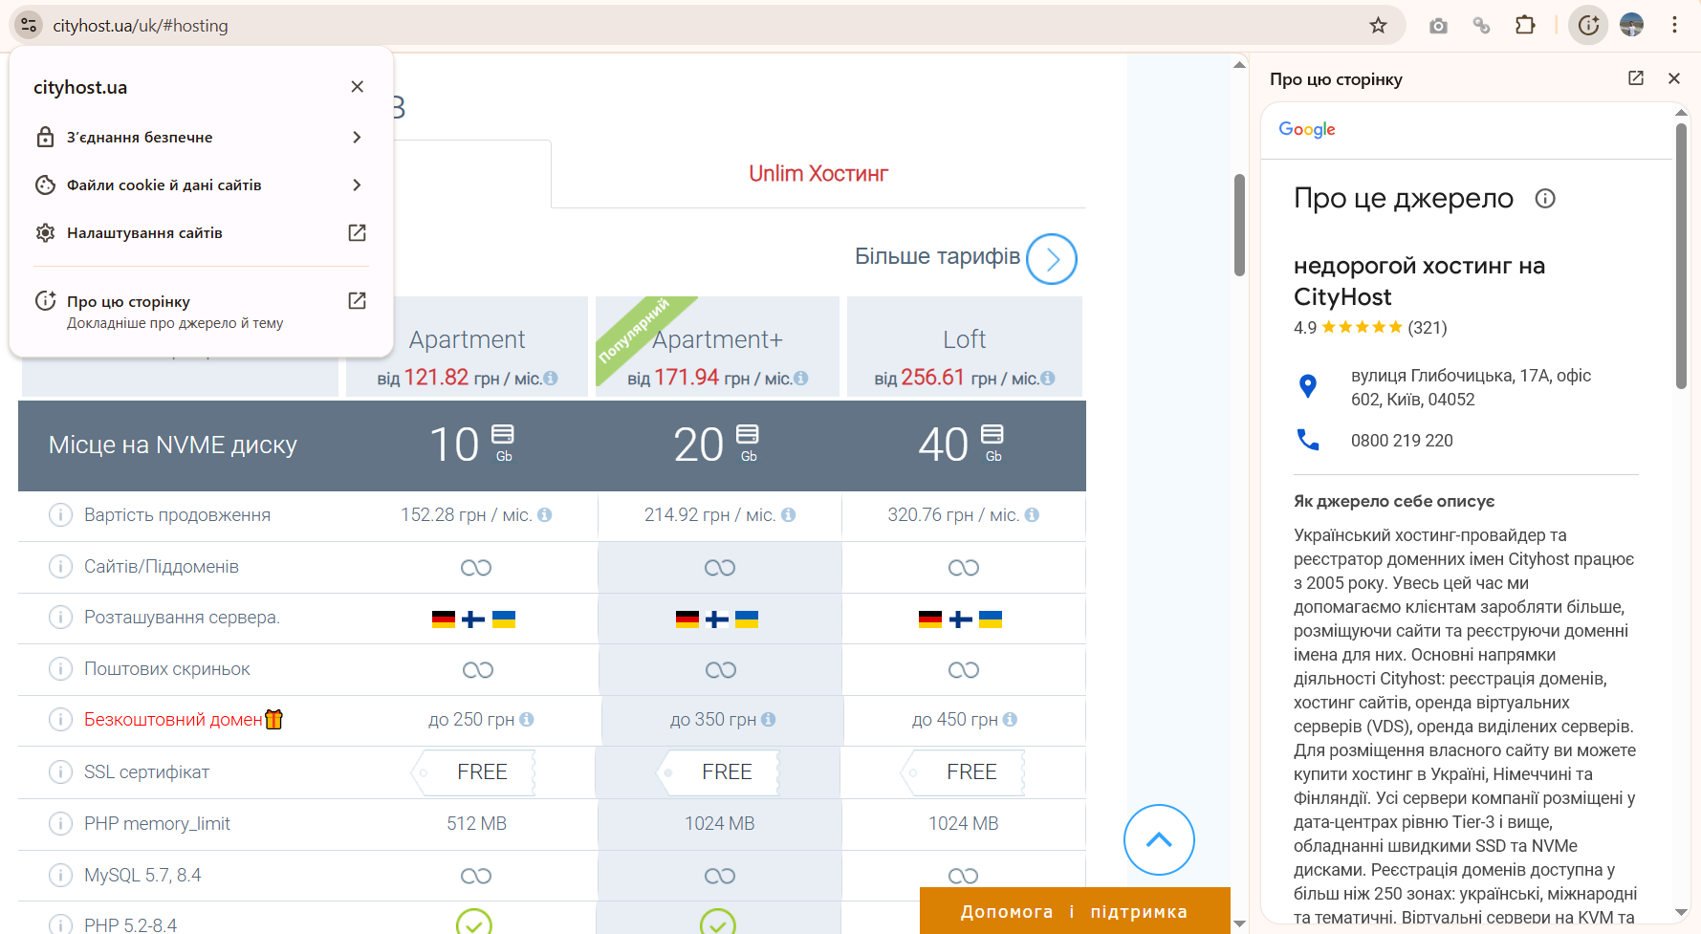Switch to the Unlim Хостинг tab
The height and width of the screenshot is (934, 1701).
[818, 174]
